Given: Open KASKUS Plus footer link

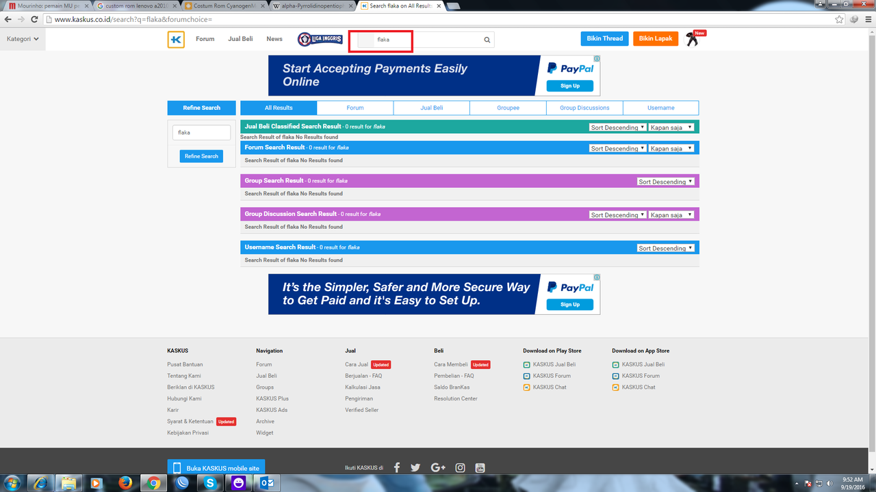Looking at the screenshot, I should click(272, 398).
